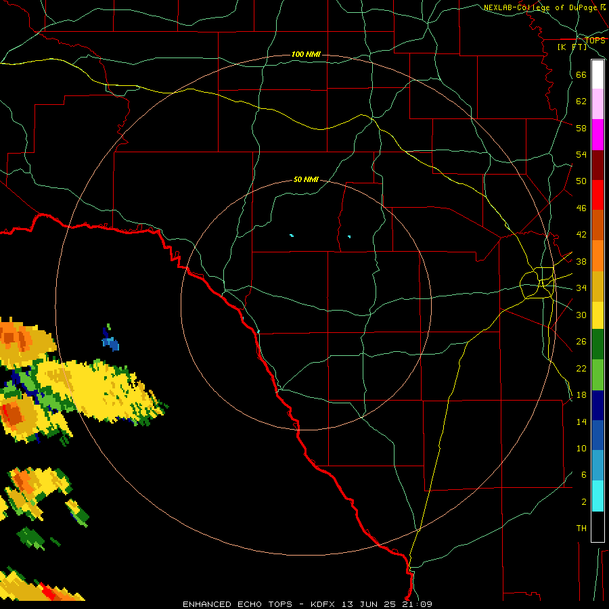Click the legend value "46"

[581, 208]
